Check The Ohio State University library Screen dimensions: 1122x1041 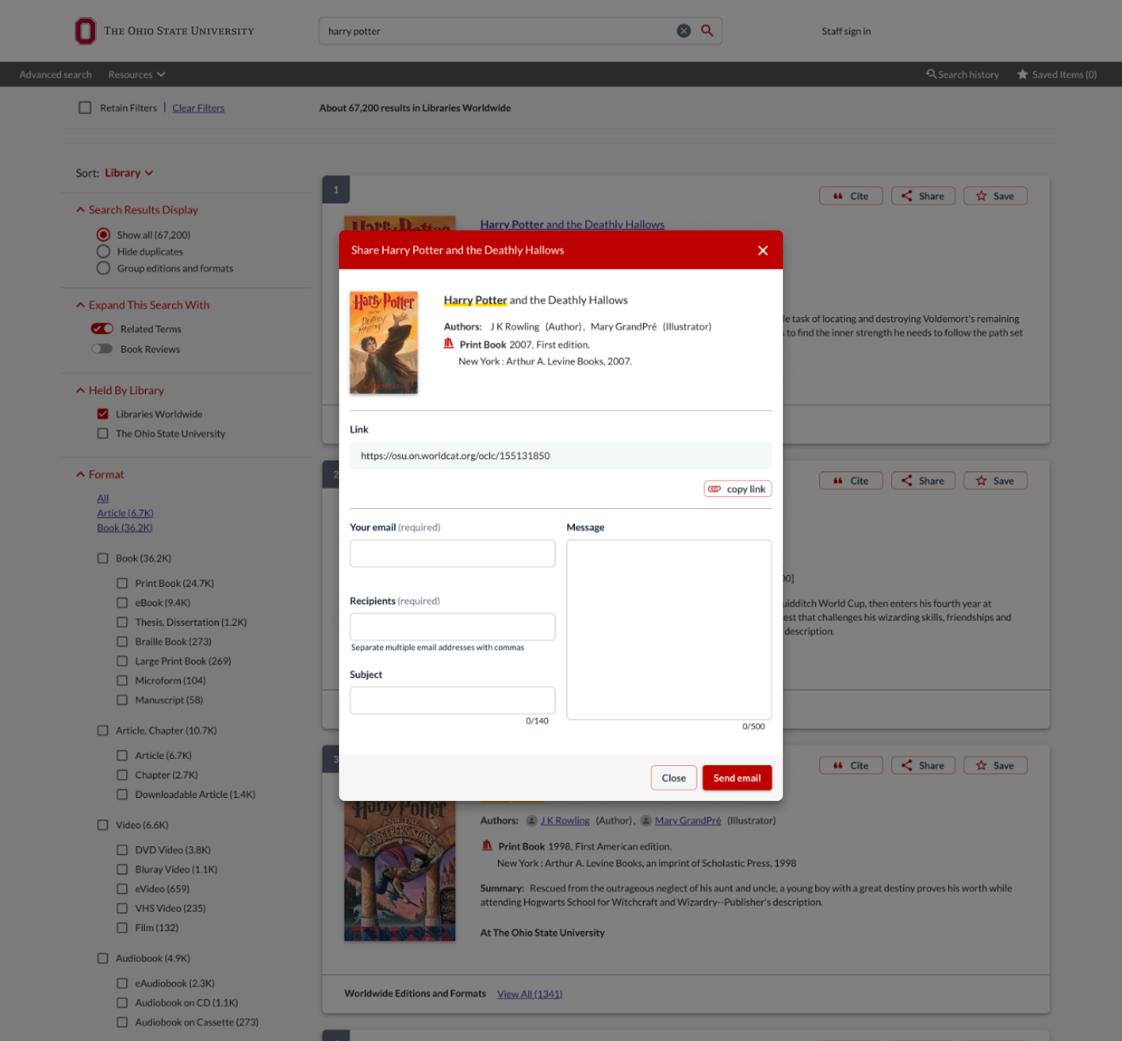coord(103,433)
